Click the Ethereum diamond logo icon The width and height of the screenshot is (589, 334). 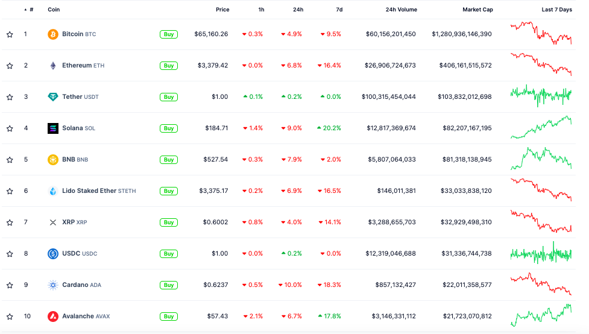click(x=53, y=66)
